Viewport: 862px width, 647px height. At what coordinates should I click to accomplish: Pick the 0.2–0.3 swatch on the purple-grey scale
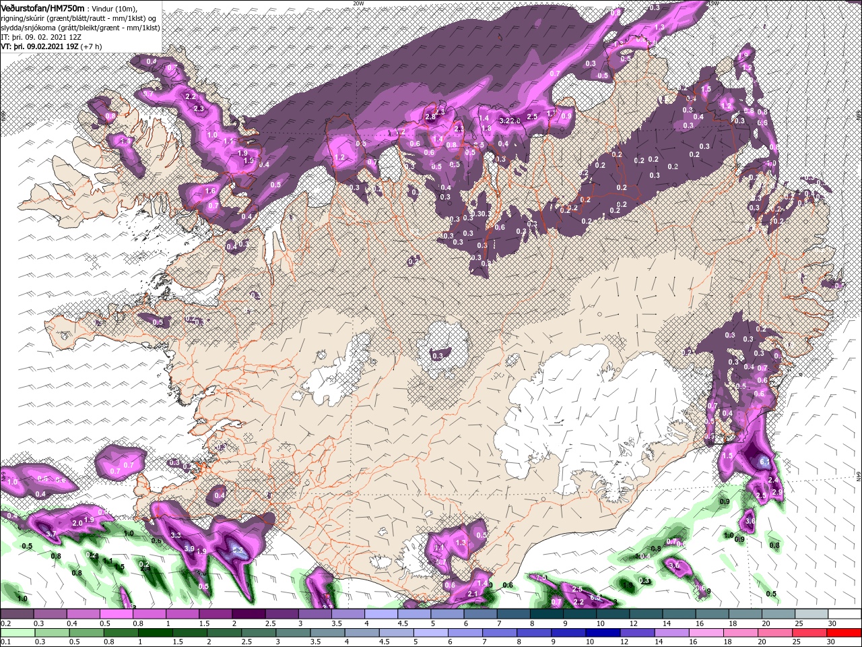click(x=17, y=614)
